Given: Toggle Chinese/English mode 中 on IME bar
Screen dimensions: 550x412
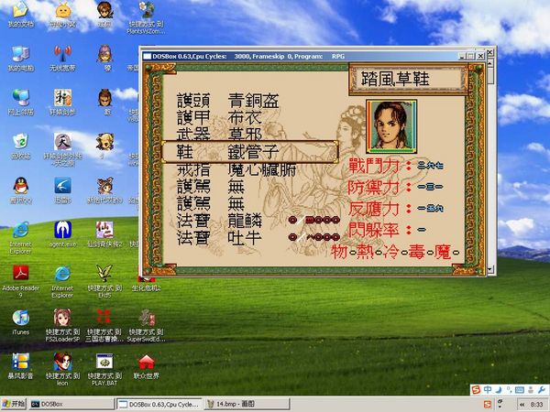Looking at the screenshot, I should click(x=488, y=390).
